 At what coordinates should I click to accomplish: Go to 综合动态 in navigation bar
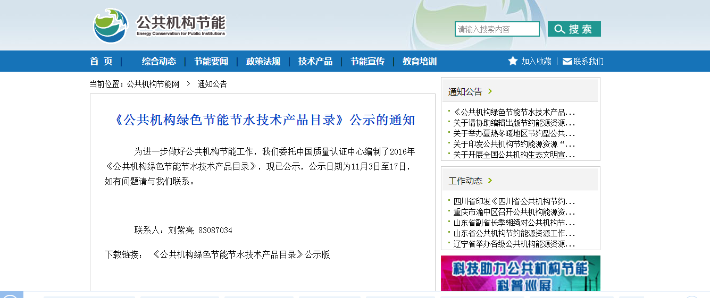point(158,61)
